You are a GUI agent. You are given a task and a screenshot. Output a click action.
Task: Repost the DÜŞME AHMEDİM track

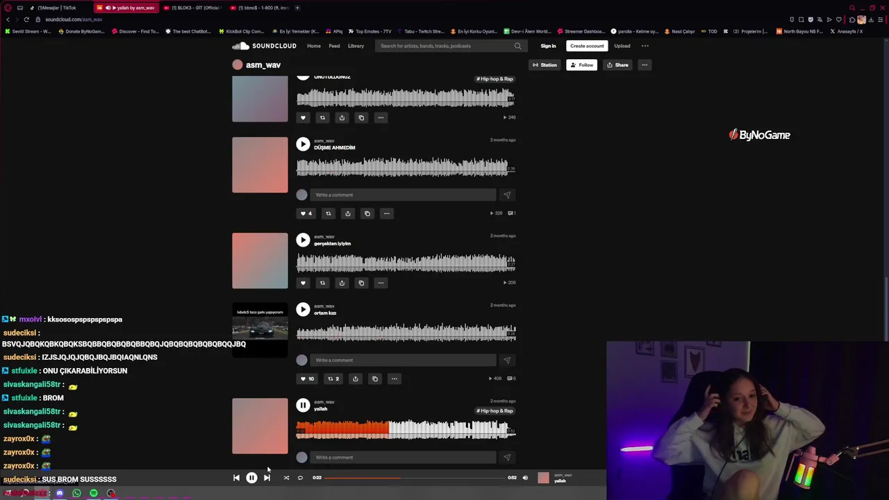pyautogui.click(x=329, y=213)
